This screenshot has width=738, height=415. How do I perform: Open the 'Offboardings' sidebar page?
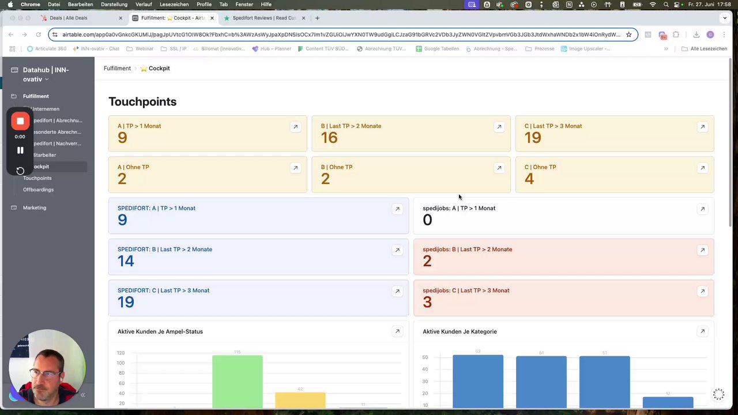[x=38, y=190]
